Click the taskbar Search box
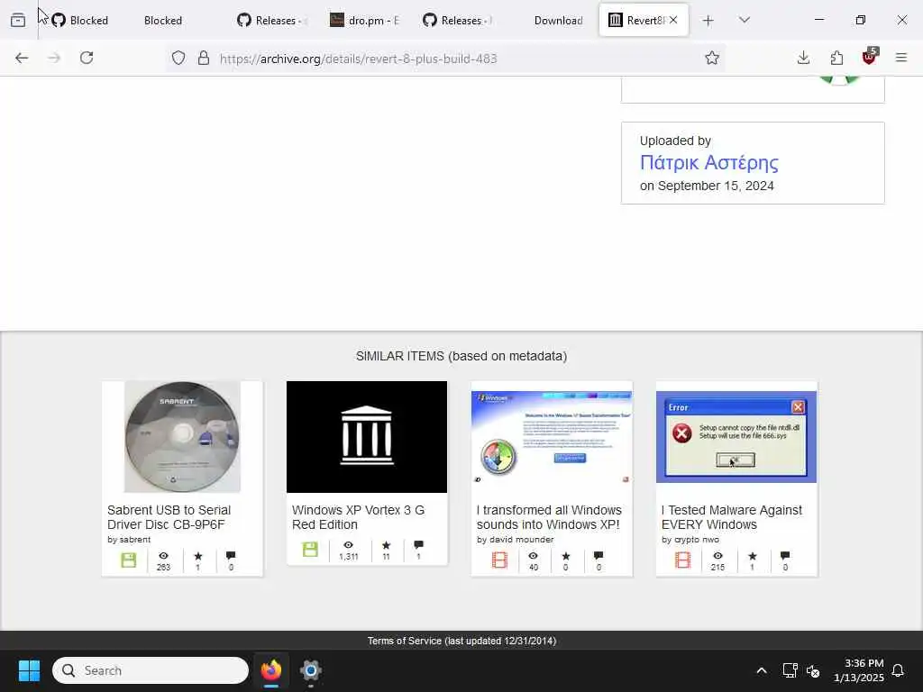Screen dimensions: 923x692 tap(151, 670)
